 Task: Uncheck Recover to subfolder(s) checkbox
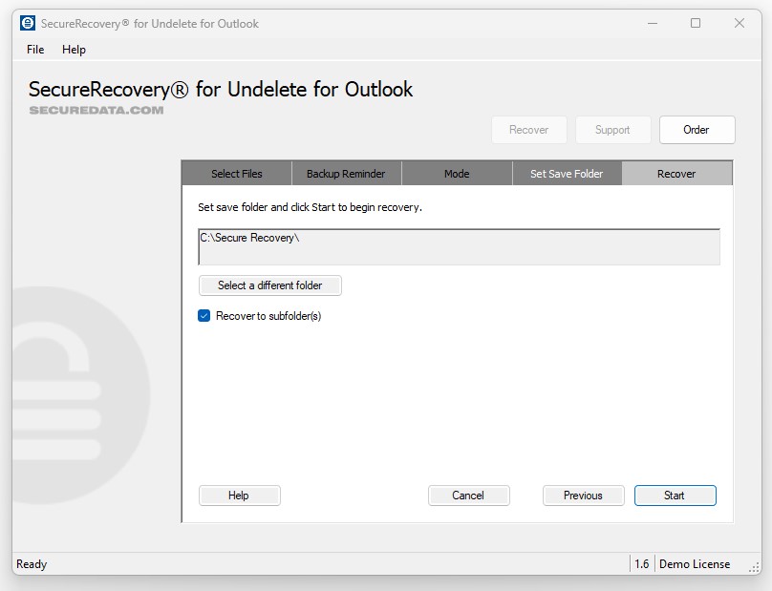pyautogui.click(x=204, y=316)
